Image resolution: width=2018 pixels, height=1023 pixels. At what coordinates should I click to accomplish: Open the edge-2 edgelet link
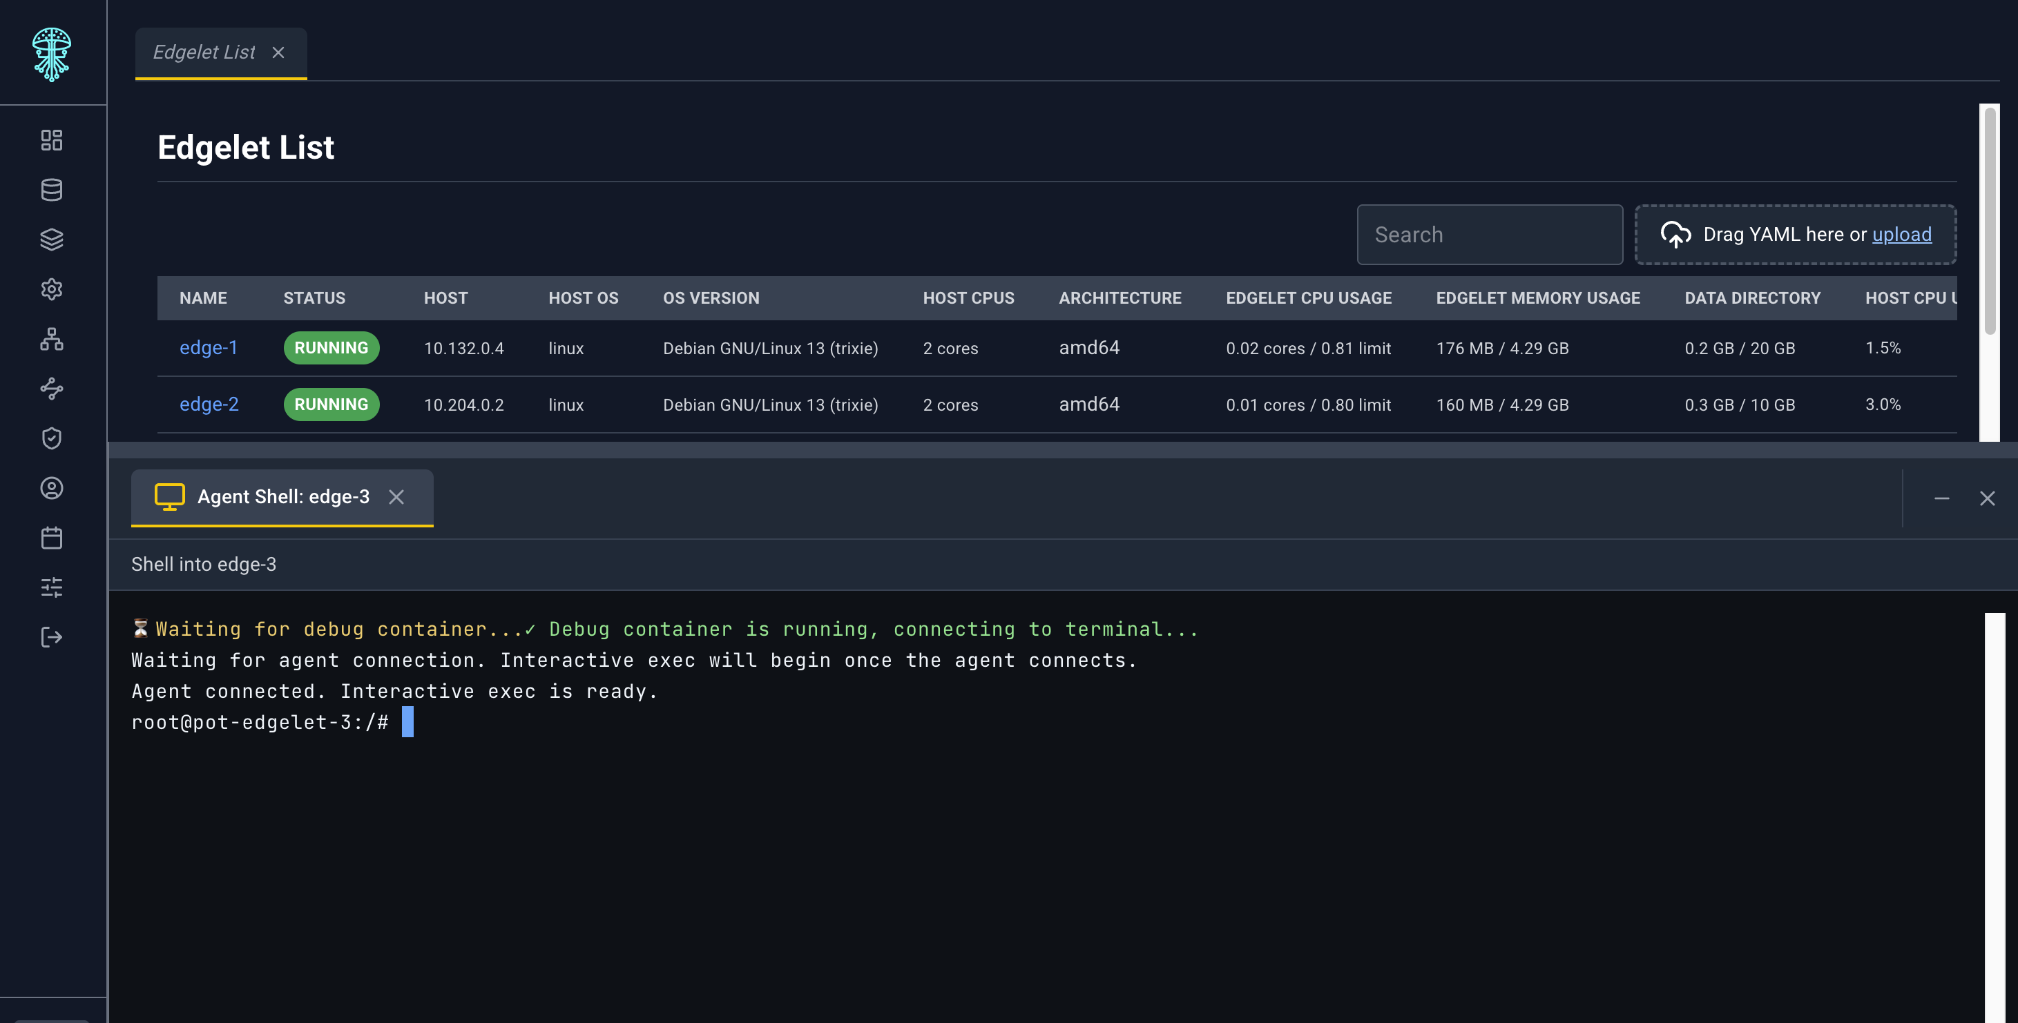(x=209, y=405)
